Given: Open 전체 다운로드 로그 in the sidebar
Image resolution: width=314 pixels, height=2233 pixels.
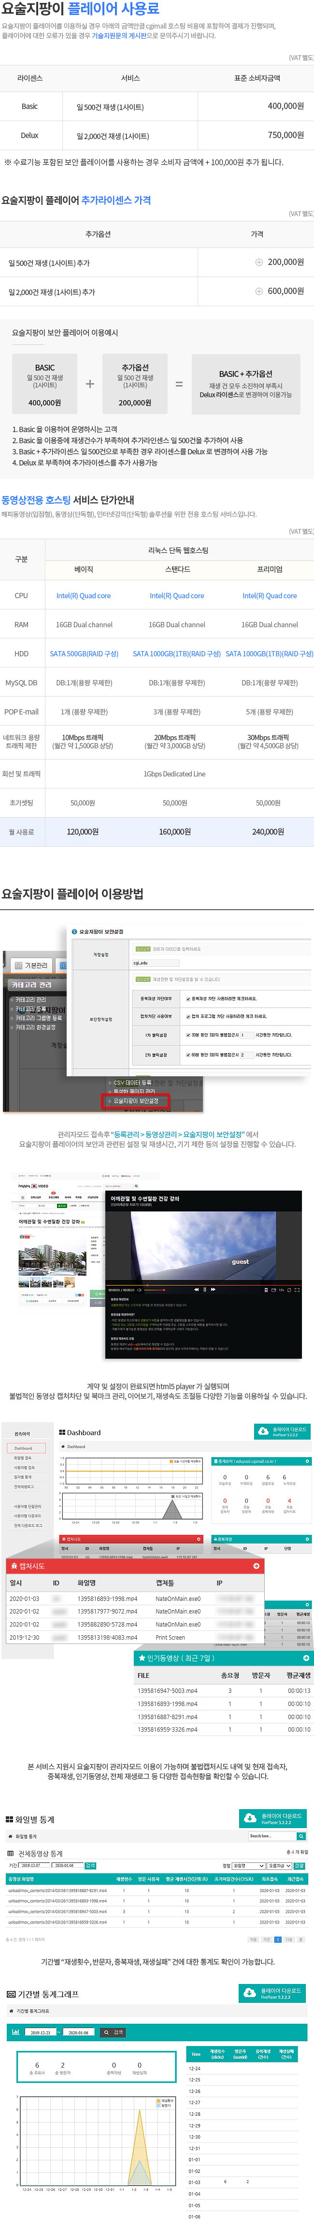Looking at the screenshot, I should (28, 1526).
